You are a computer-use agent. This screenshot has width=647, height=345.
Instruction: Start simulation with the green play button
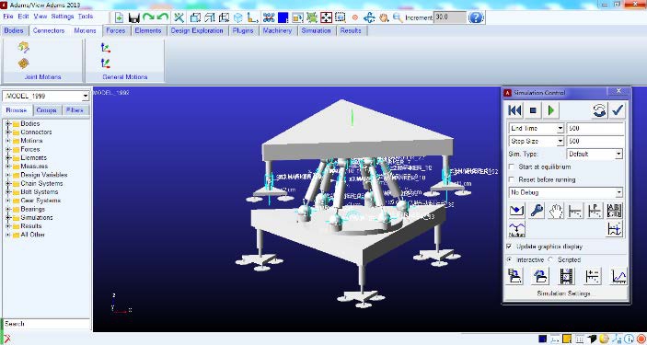(551, 110)
